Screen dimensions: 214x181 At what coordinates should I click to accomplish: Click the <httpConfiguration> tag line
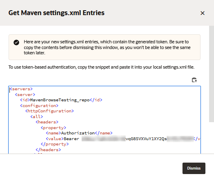point(50,111)
